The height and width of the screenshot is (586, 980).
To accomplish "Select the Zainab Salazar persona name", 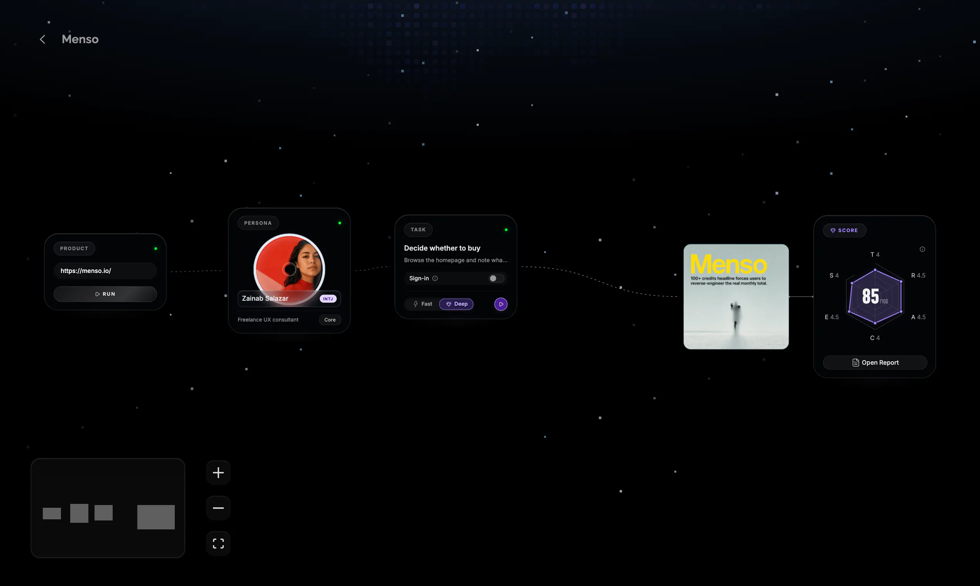I will (x=265, y=298).
